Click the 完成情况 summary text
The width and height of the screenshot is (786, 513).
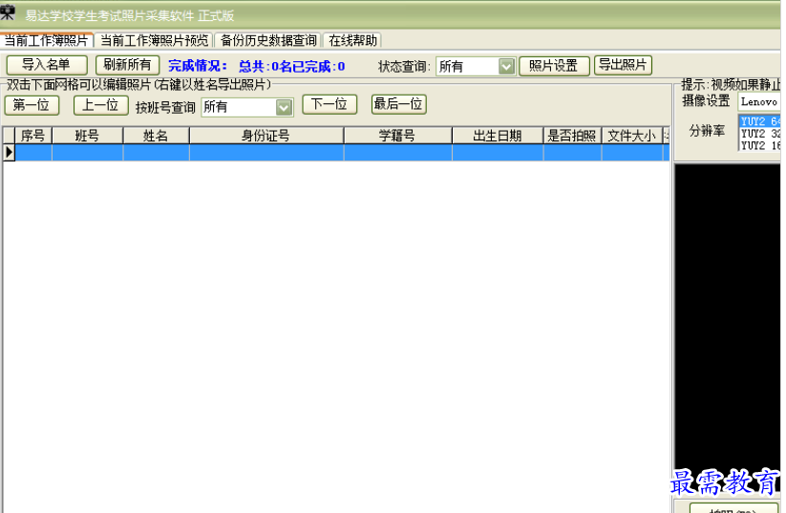click(257, 66)
